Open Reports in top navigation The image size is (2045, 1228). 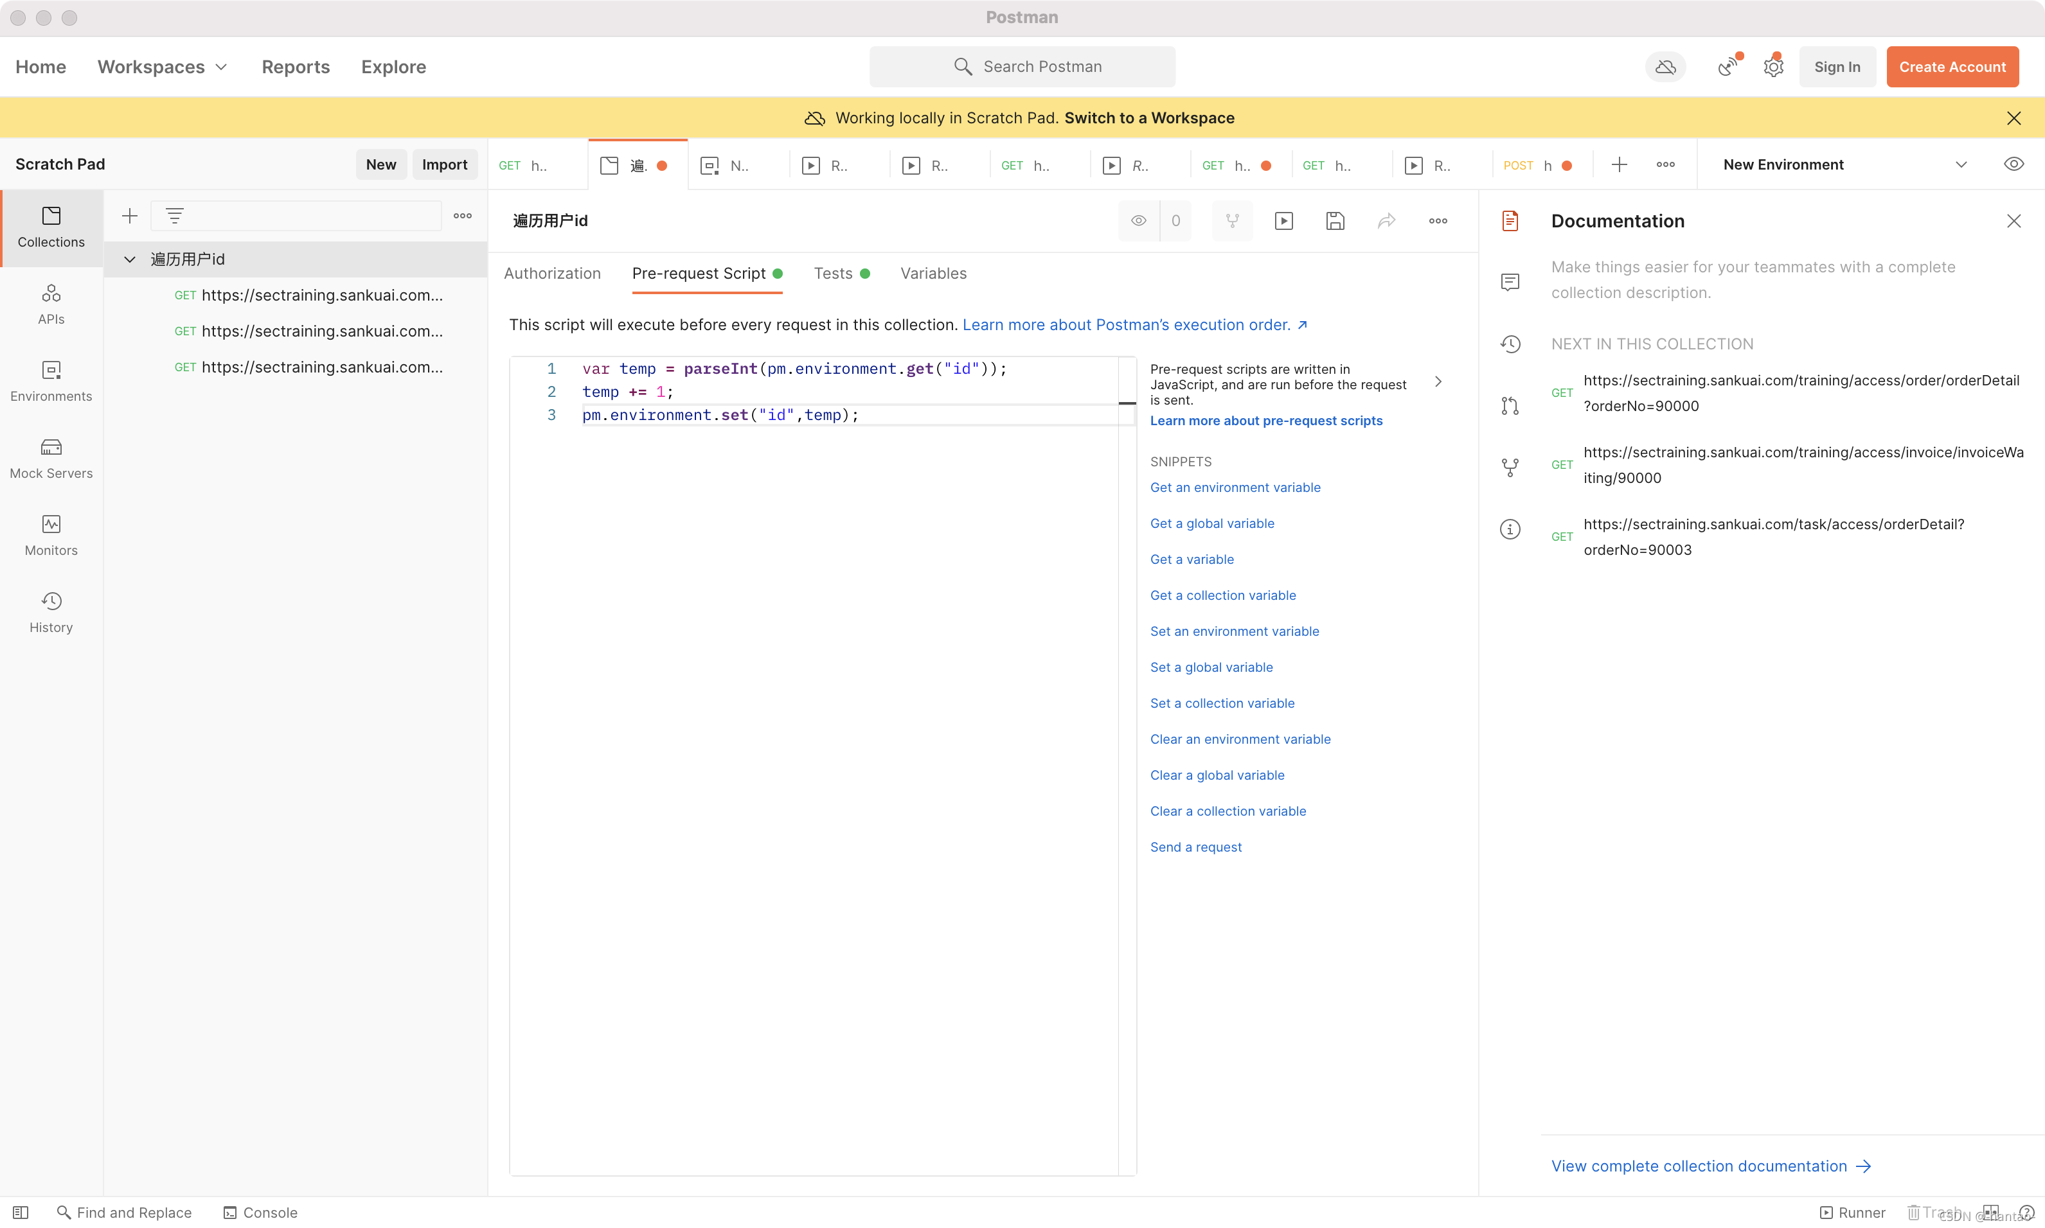[x=296, y=67]
